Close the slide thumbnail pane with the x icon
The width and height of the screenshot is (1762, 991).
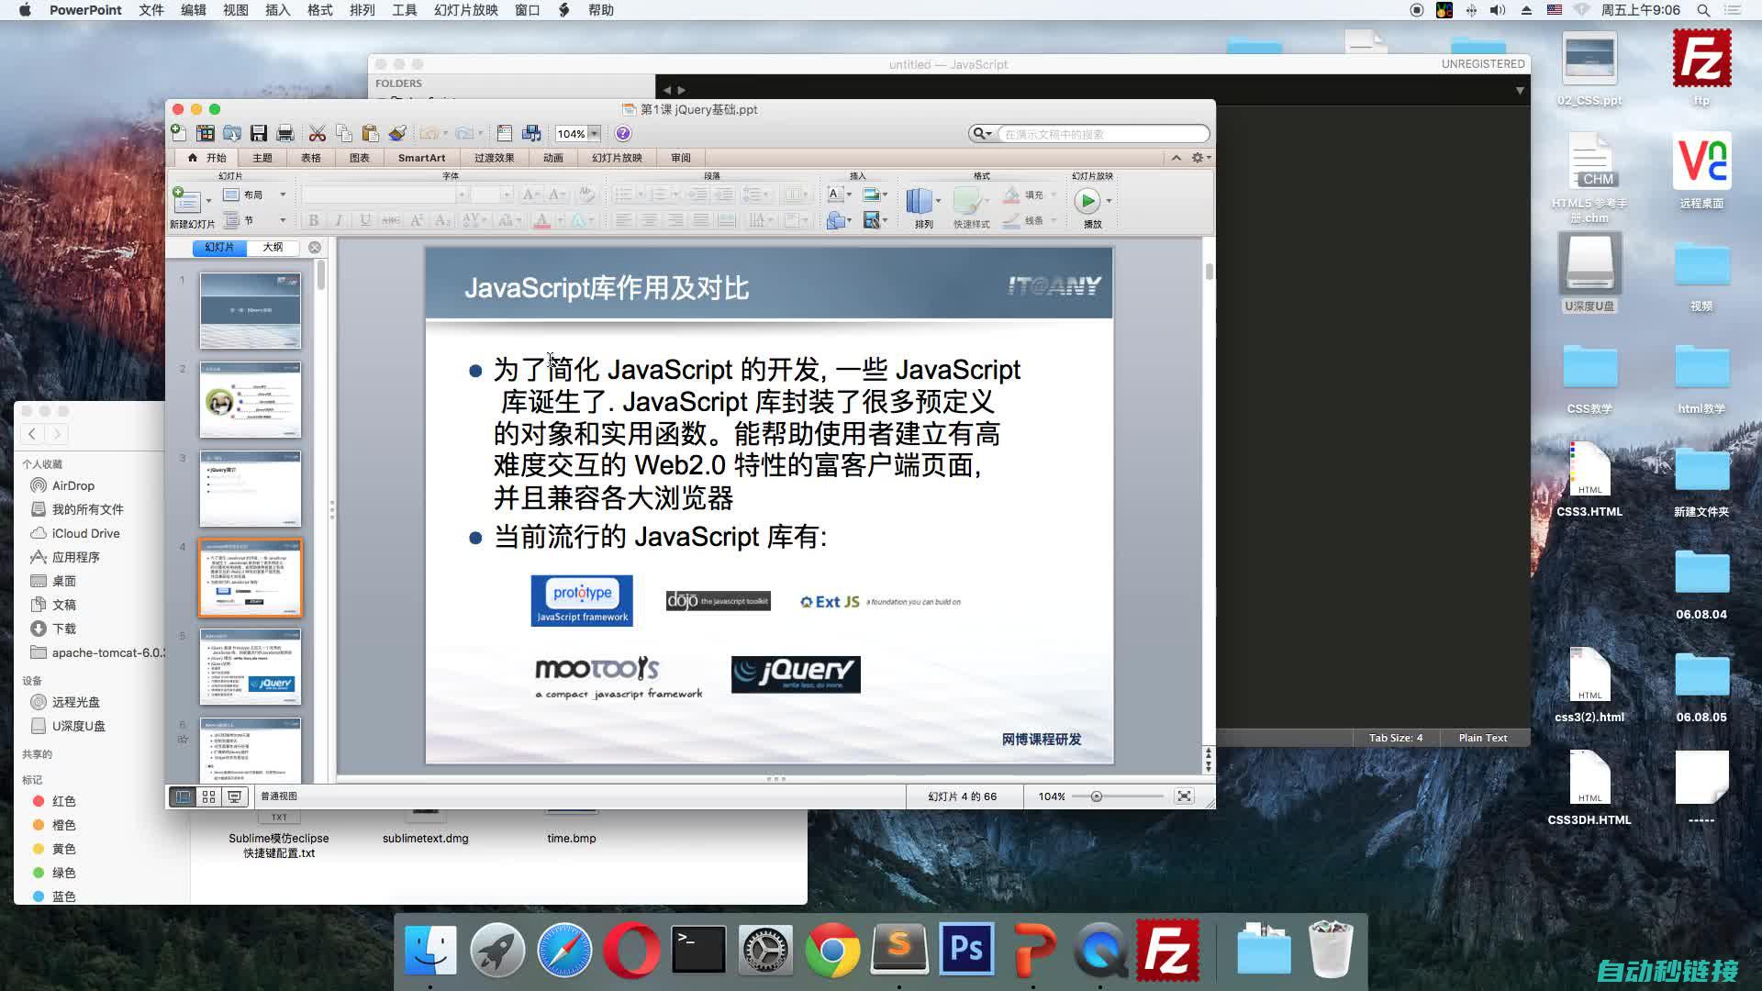pos(315,248)
